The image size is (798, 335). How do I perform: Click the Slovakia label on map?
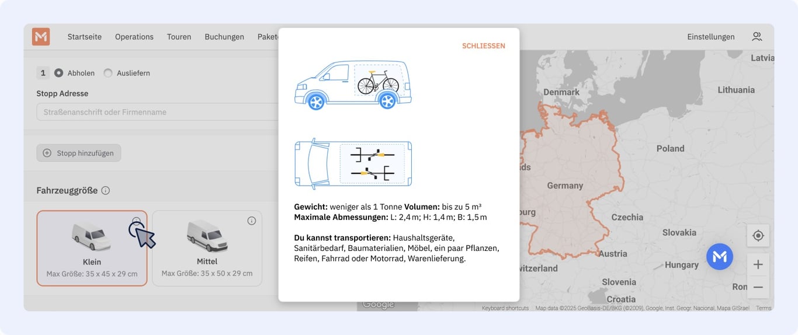click(679, 232)
